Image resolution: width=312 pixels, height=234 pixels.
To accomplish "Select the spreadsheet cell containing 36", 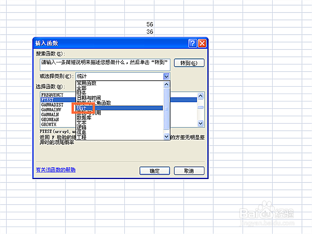I will [x=139, y=32].
